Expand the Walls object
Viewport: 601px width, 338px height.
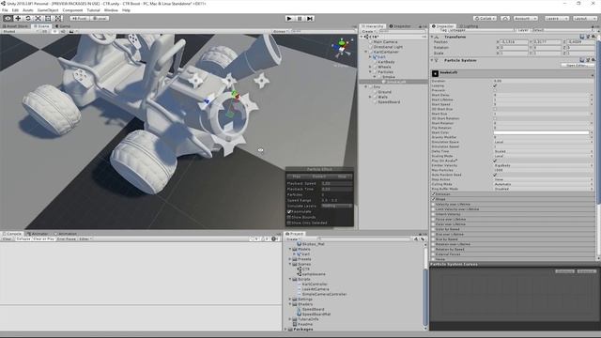pos(370,97)
